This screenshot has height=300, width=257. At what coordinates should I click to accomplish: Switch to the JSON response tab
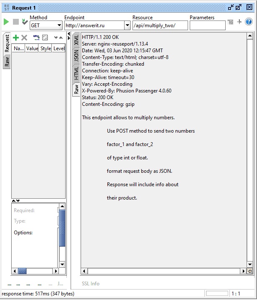click(76, 56)
